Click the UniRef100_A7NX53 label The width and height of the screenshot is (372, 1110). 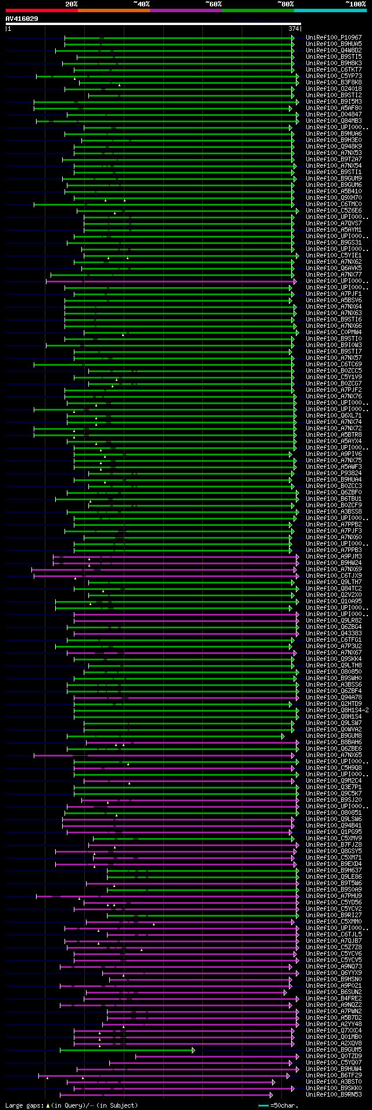334,153
